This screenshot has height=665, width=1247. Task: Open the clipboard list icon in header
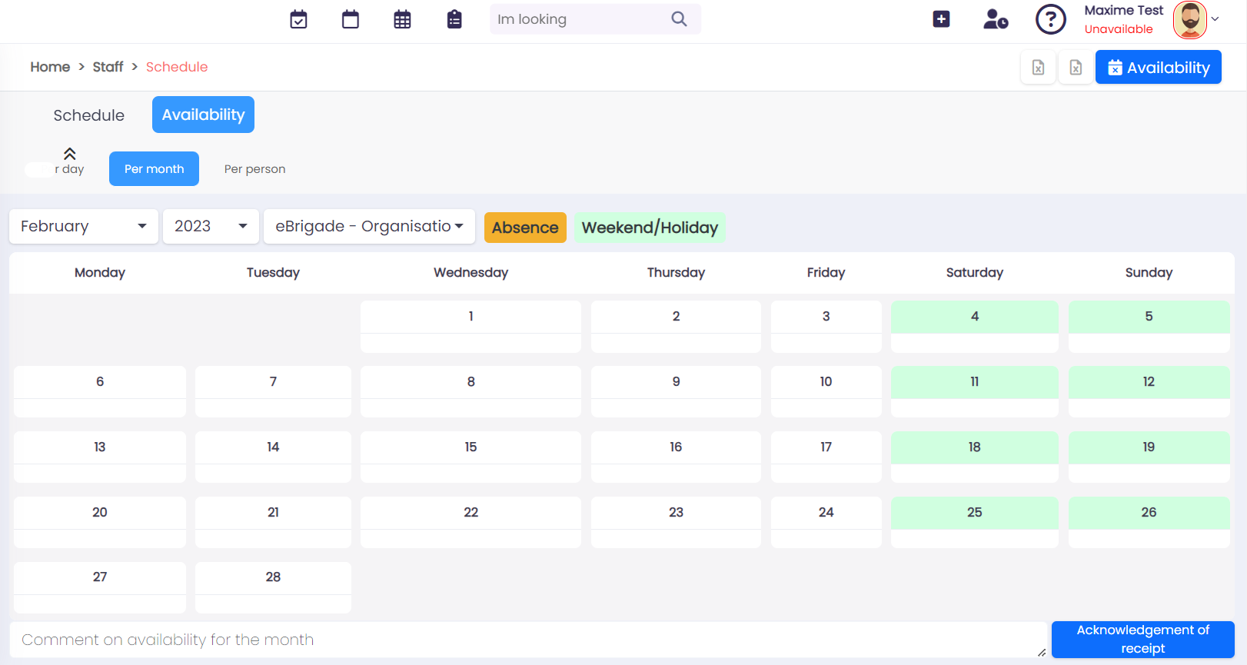(x=454, y=19)
